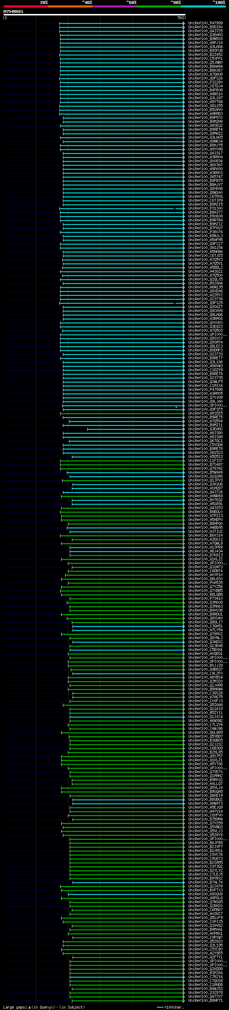
Task: Select UniRef100_C6PBK7 label
Action: [205, 910]
